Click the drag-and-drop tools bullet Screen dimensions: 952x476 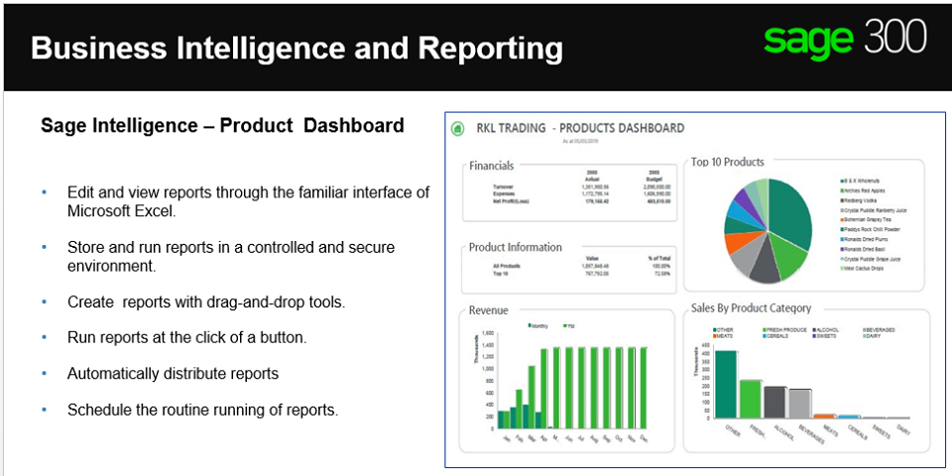pos(206,302)
